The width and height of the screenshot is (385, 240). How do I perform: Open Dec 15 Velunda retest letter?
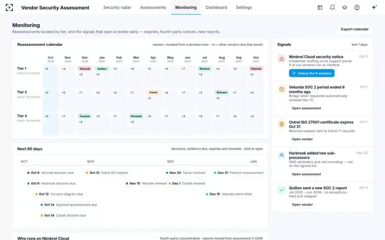tap(229, 194)
